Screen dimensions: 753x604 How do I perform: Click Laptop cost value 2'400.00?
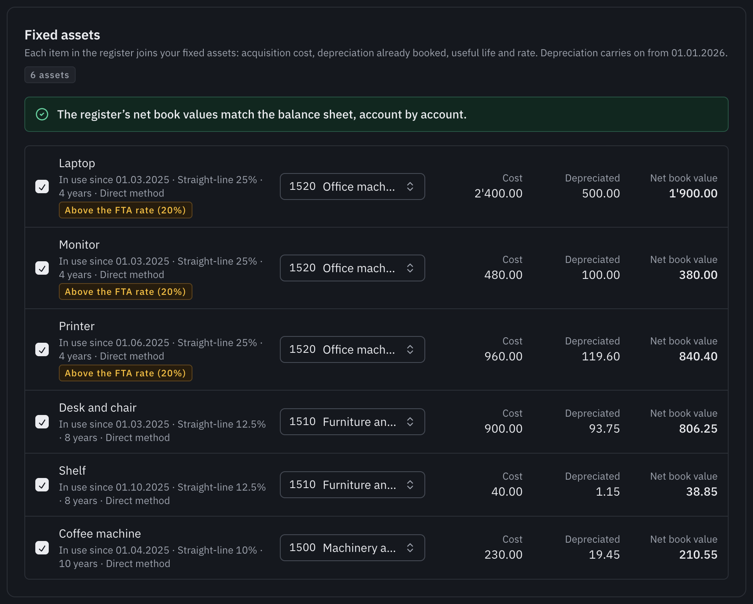498,193
